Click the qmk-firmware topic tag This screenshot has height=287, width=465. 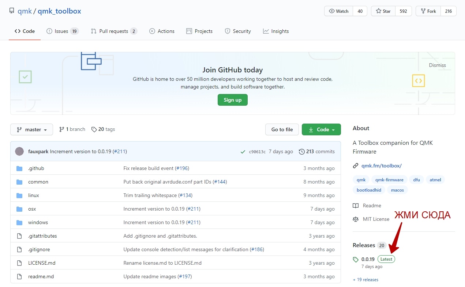[x=389, y=180]
